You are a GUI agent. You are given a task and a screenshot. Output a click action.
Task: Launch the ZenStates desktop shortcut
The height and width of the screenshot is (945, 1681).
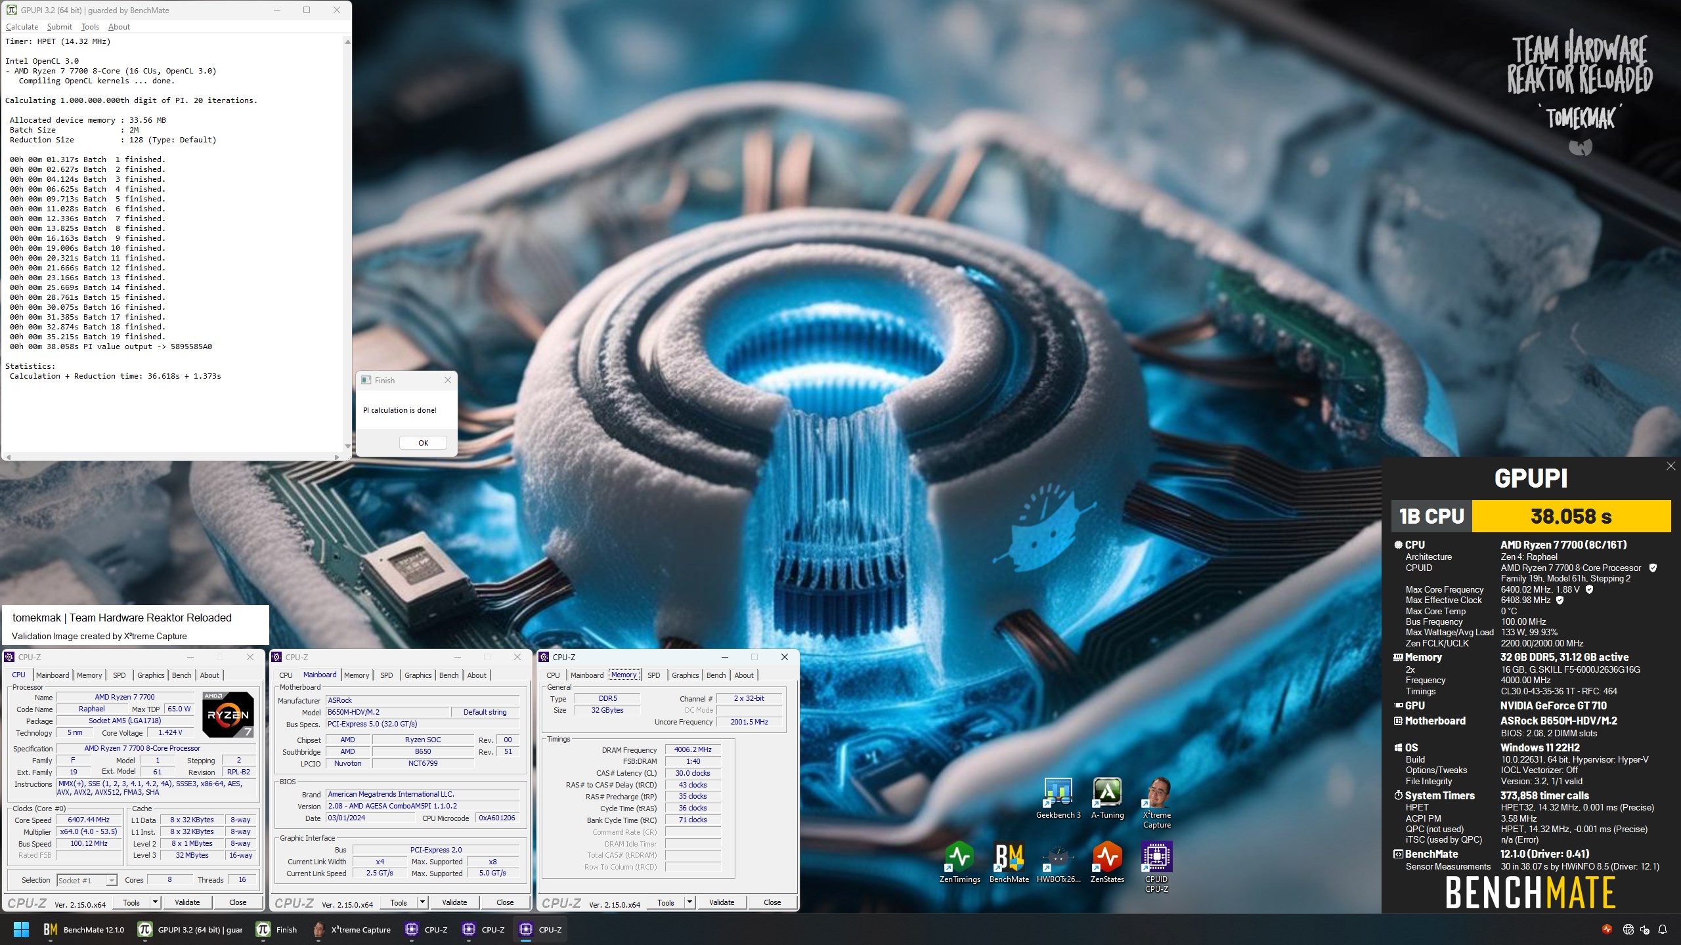click(x=1107, y=862)
